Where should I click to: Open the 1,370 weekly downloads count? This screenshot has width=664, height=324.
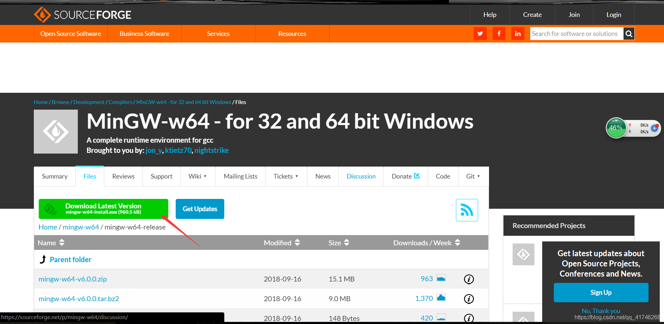coord(424,298)
